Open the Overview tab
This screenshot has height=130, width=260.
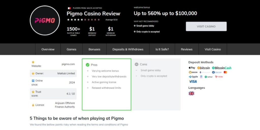click(48, 49)
